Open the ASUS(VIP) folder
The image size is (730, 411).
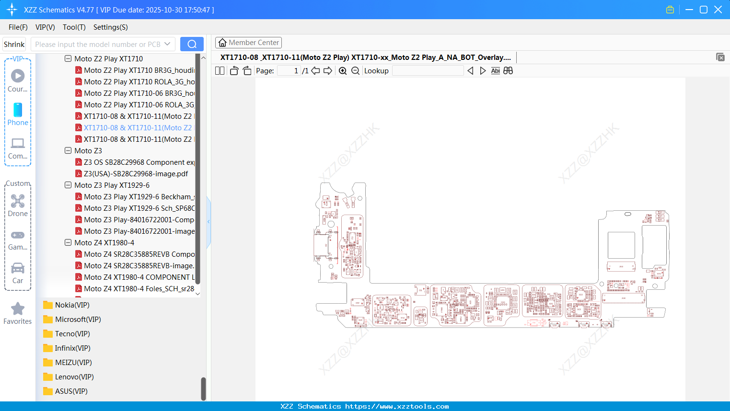[65, 391]
